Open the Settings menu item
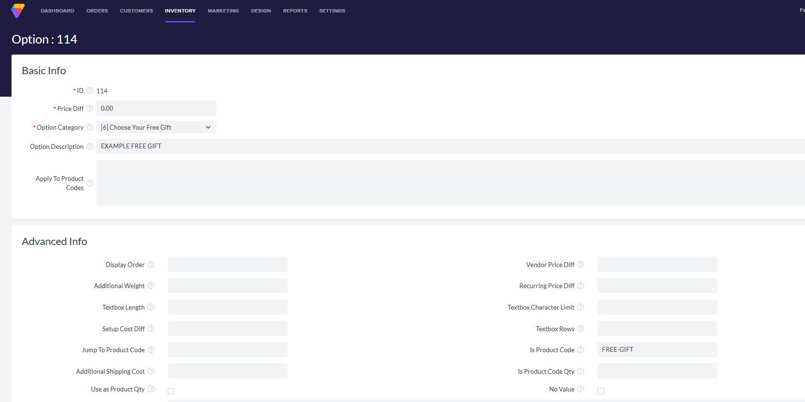Image resolution: width=805 pixels, height=402 pixels. click(332, 11)
